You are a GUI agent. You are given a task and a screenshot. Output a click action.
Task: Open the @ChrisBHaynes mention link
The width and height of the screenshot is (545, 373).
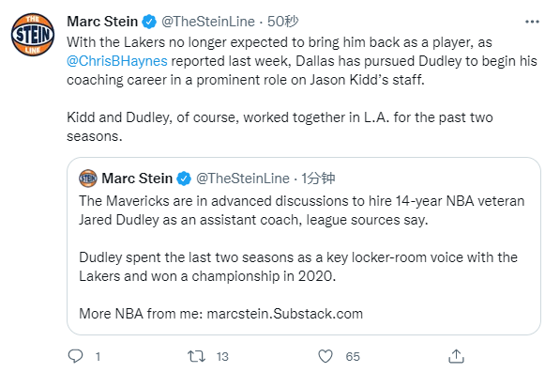(117, 61)
